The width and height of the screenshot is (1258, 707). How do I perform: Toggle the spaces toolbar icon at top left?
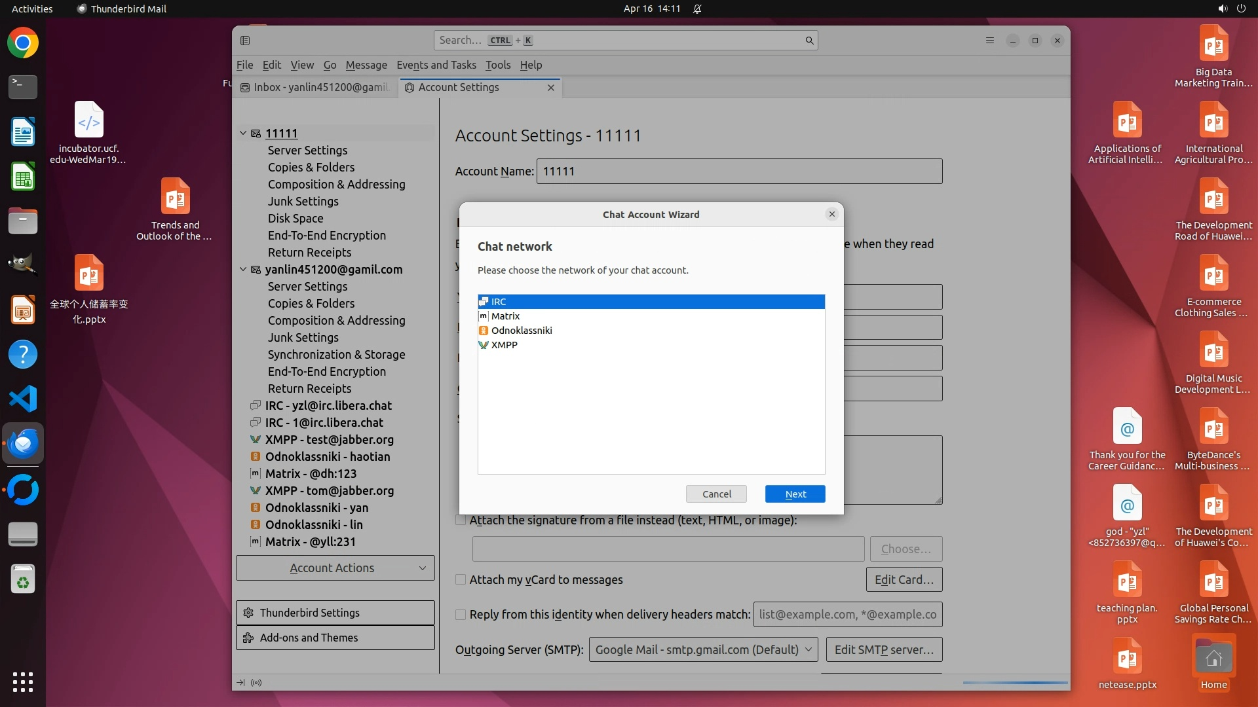245,41
